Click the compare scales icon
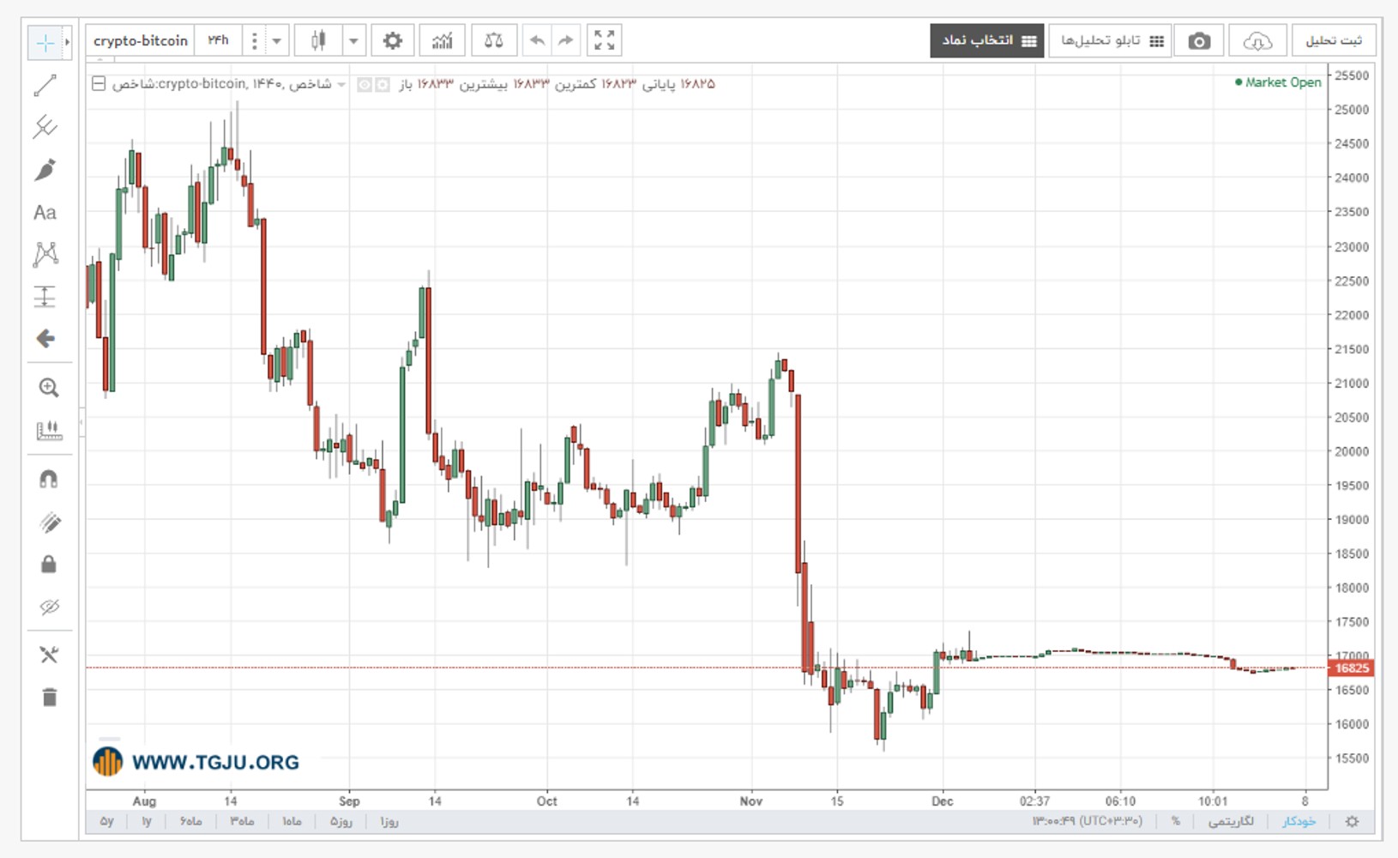 (494, 40)
